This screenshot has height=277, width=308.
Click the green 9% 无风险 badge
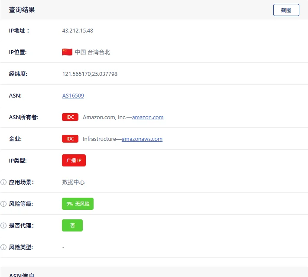78,204
